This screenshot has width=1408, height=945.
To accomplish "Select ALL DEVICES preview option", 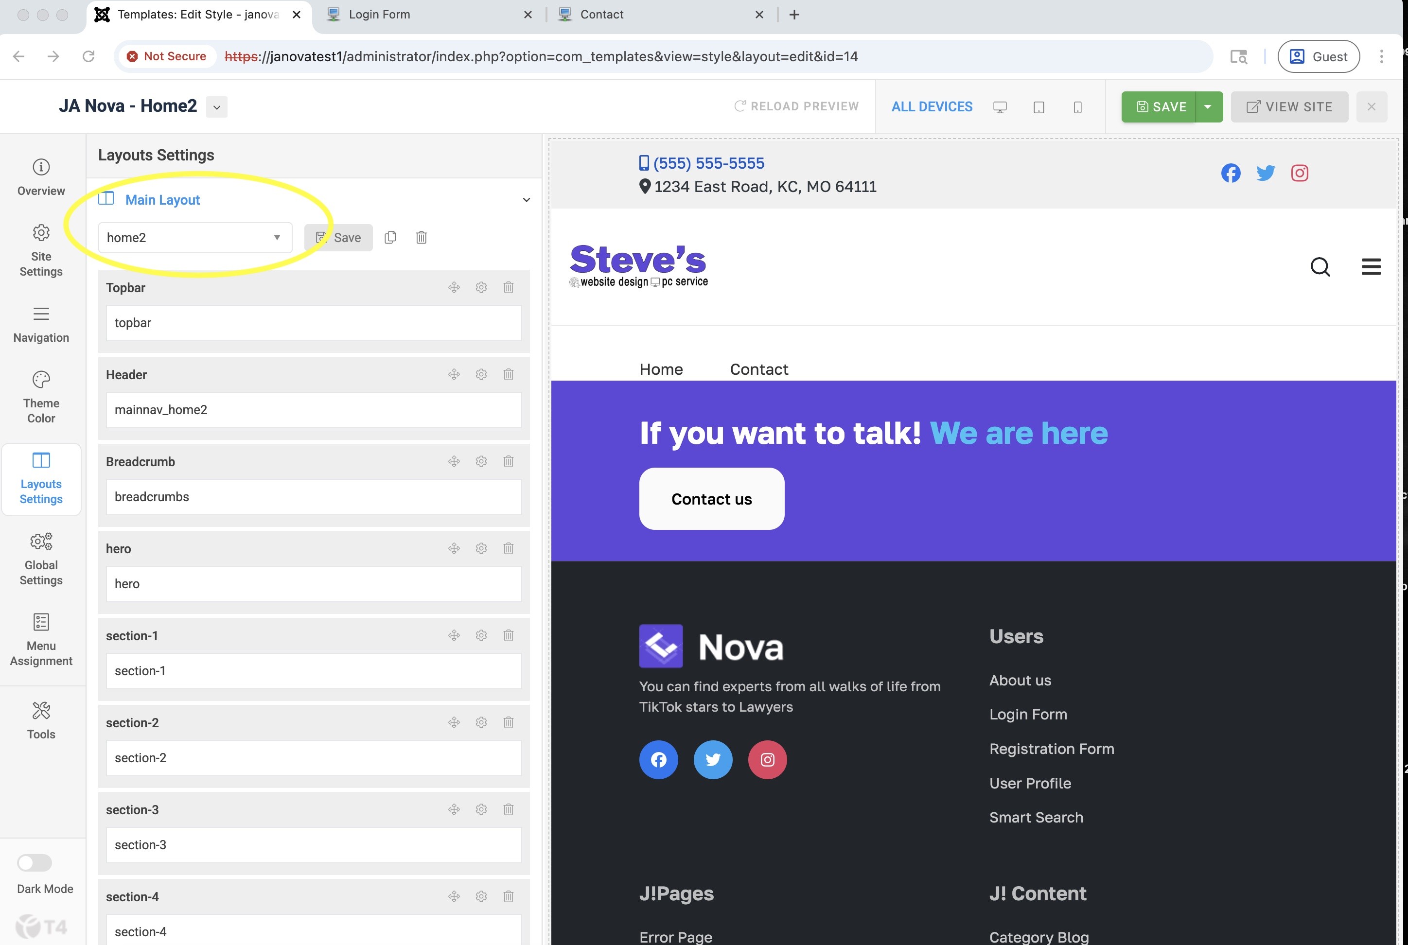I will tap(932, 106).
